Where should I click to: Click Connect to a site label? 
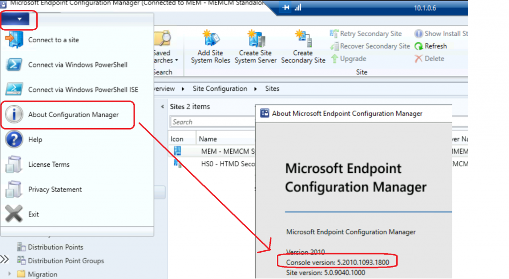coord(54,40)
